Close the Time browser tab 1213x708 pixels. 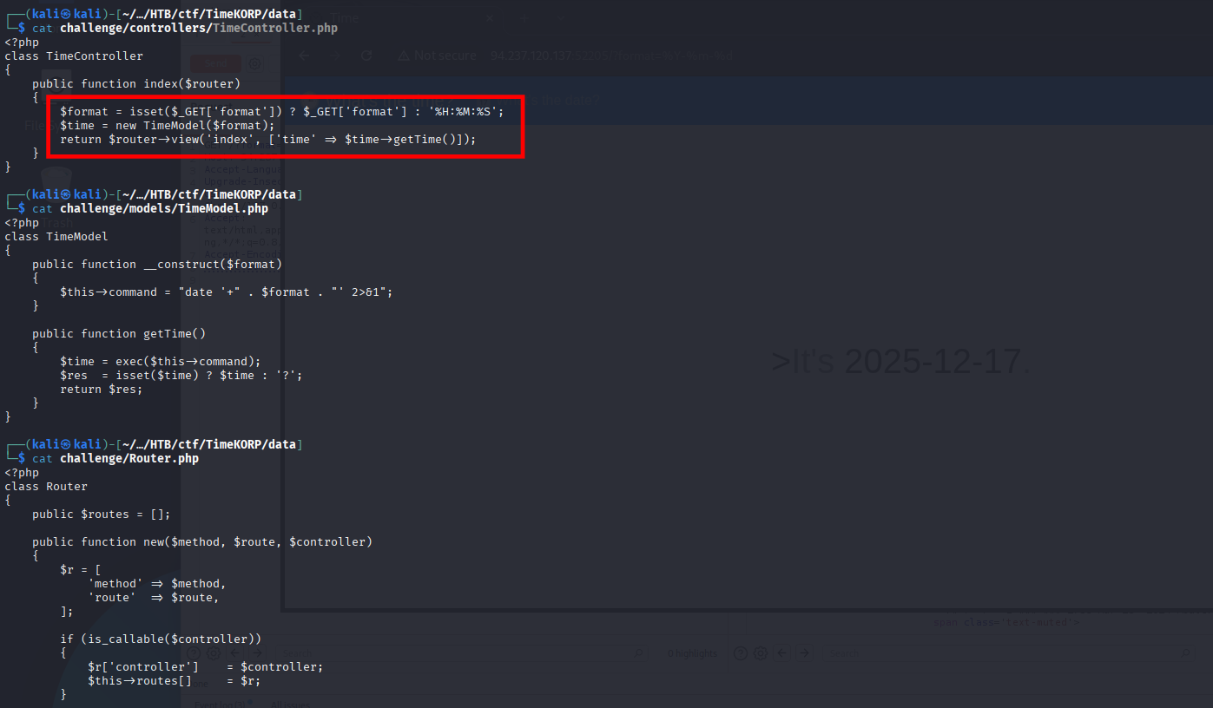(x=489, y=17)
